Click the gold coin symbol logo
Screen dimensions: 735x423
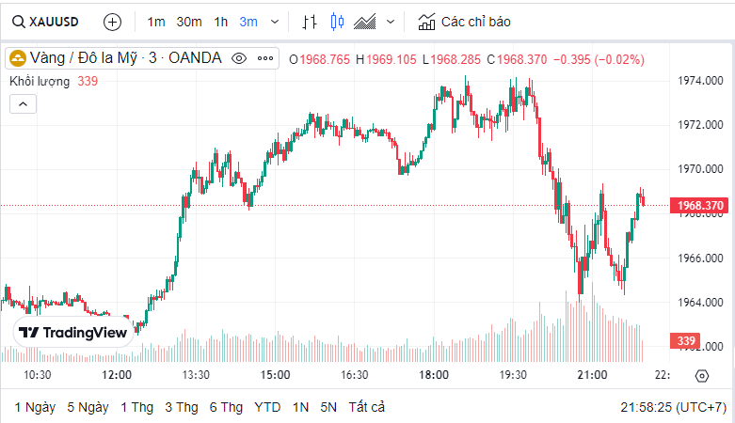pyautogui.click(x=18, y=58)
